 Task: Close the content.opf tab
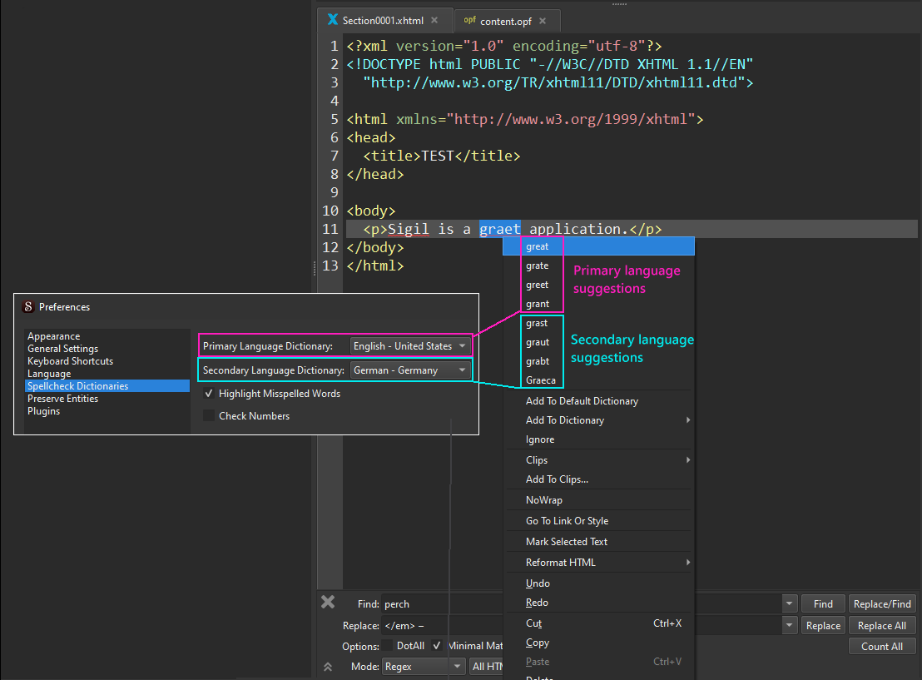(x=543, y=21)
